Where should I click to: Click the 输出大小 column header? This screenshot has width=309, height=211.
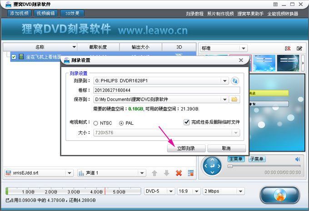pyautogui.click(x=140, y=47)
